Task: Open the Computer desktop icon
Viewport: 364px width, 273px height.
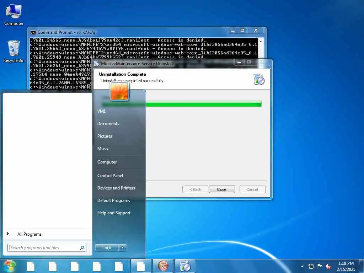Action: (14, 15)
